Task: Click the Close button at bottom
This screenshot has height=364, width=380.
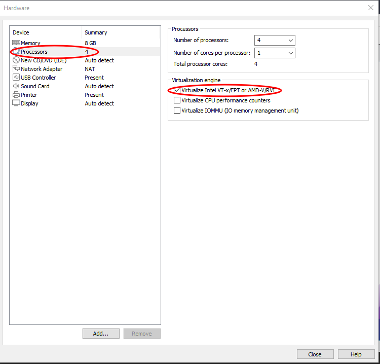Action: pyautogui.click(x=315, y=354)
